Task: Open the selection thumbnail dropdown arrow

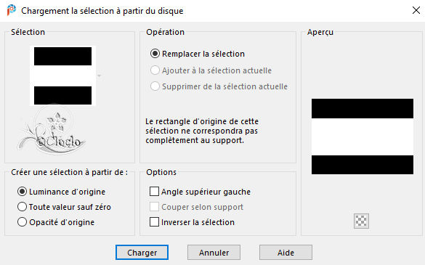Action: coord(100,76)
